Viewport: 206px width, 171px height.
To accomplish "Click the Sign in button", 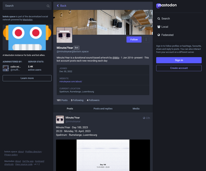I will point(179,60).
